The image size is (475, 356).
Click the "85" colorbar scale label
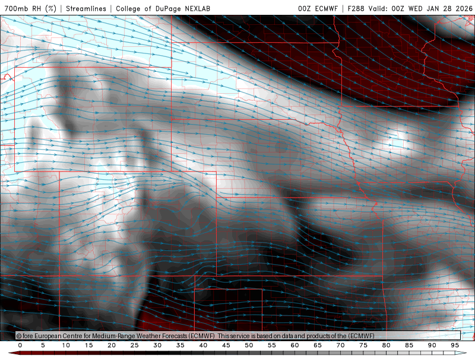coord(409,345)
